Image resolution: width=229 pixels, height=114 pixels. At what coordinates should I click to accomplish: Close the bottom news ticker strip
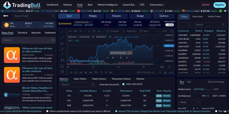(225, 111)
